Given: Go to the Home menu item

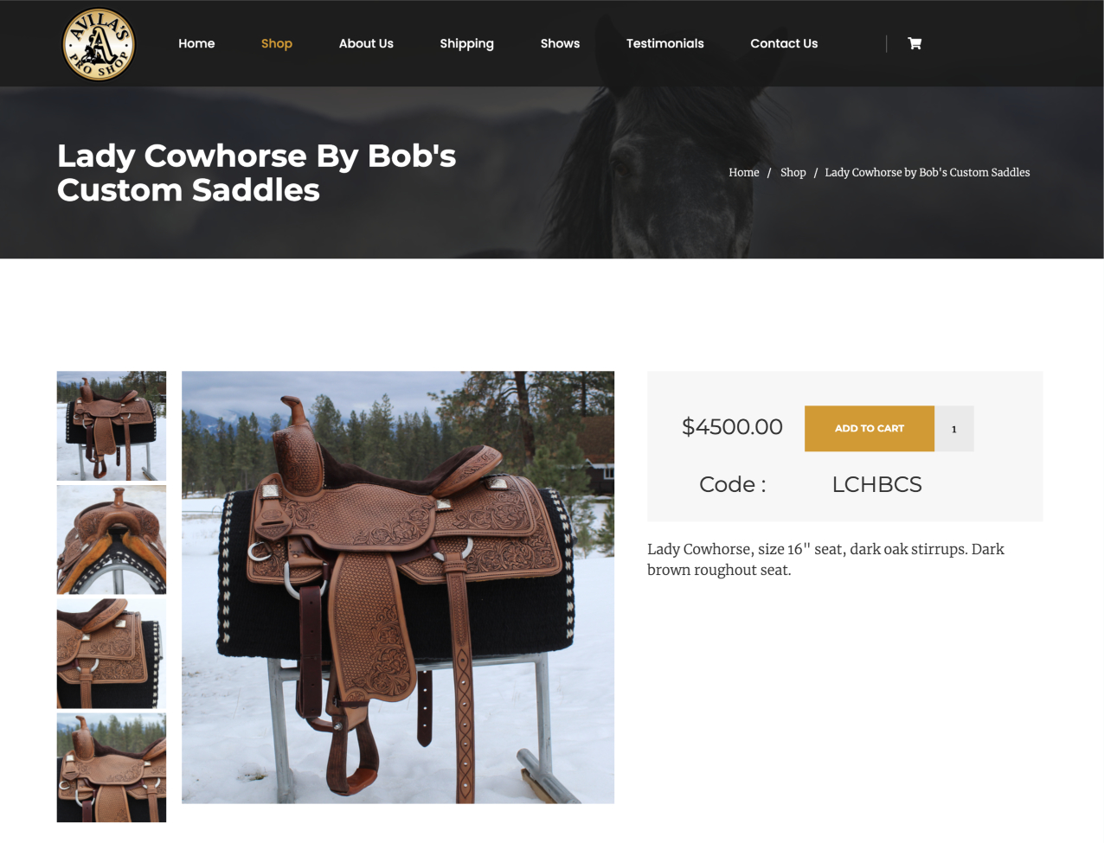Looking at the screenshot, I should coord(196,43).
